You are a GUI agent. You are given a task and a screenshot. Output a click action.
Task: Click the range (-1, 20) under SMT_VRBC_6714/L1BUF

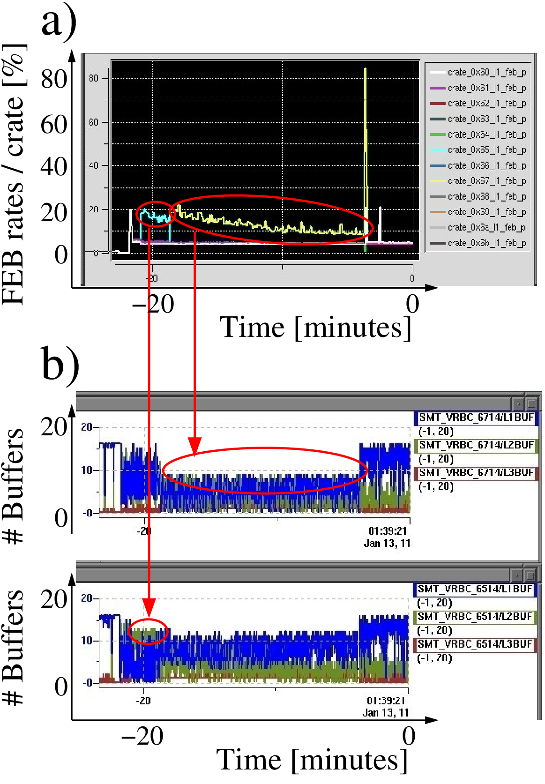[x=436, y=431]
